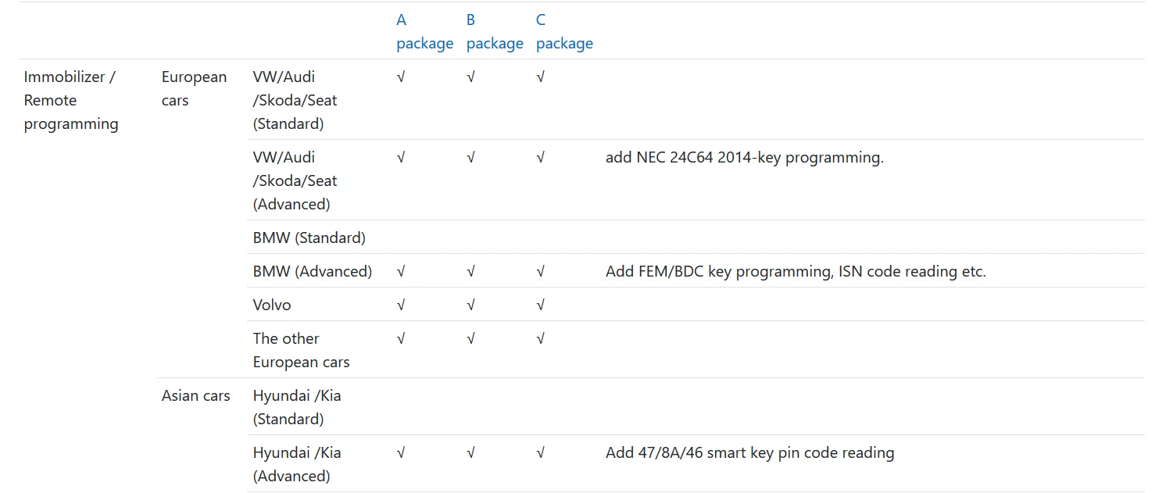The height and width of the screenshot is (493, 1166).
Task: Click C package checkmark for VW/Audi Advanced
Action: (540, 158)
